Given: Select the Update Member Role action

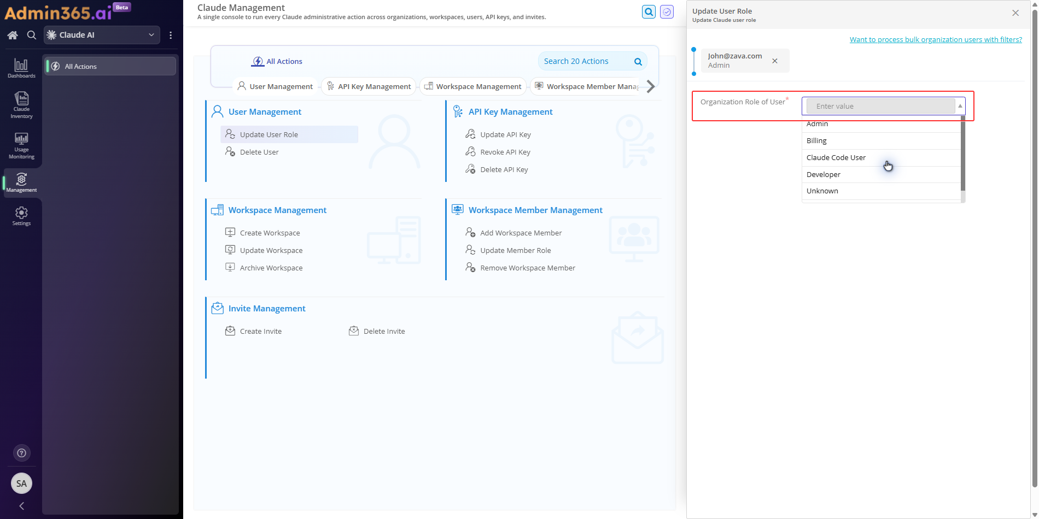Looking at the screenshot, I should click(515, 250).
